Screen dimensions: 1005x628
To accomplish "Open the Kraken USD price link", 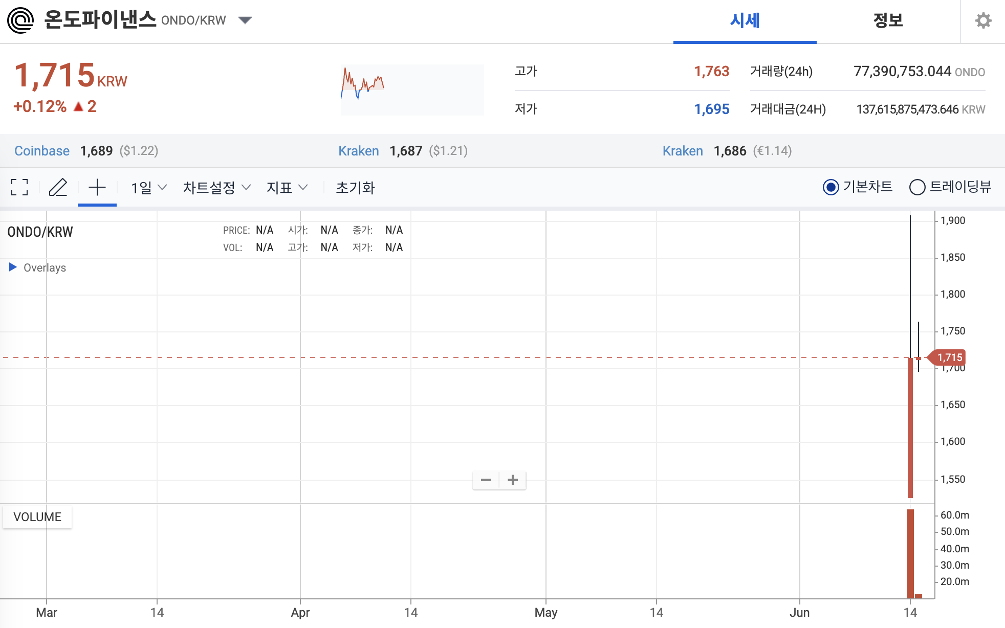I will 359,151.
